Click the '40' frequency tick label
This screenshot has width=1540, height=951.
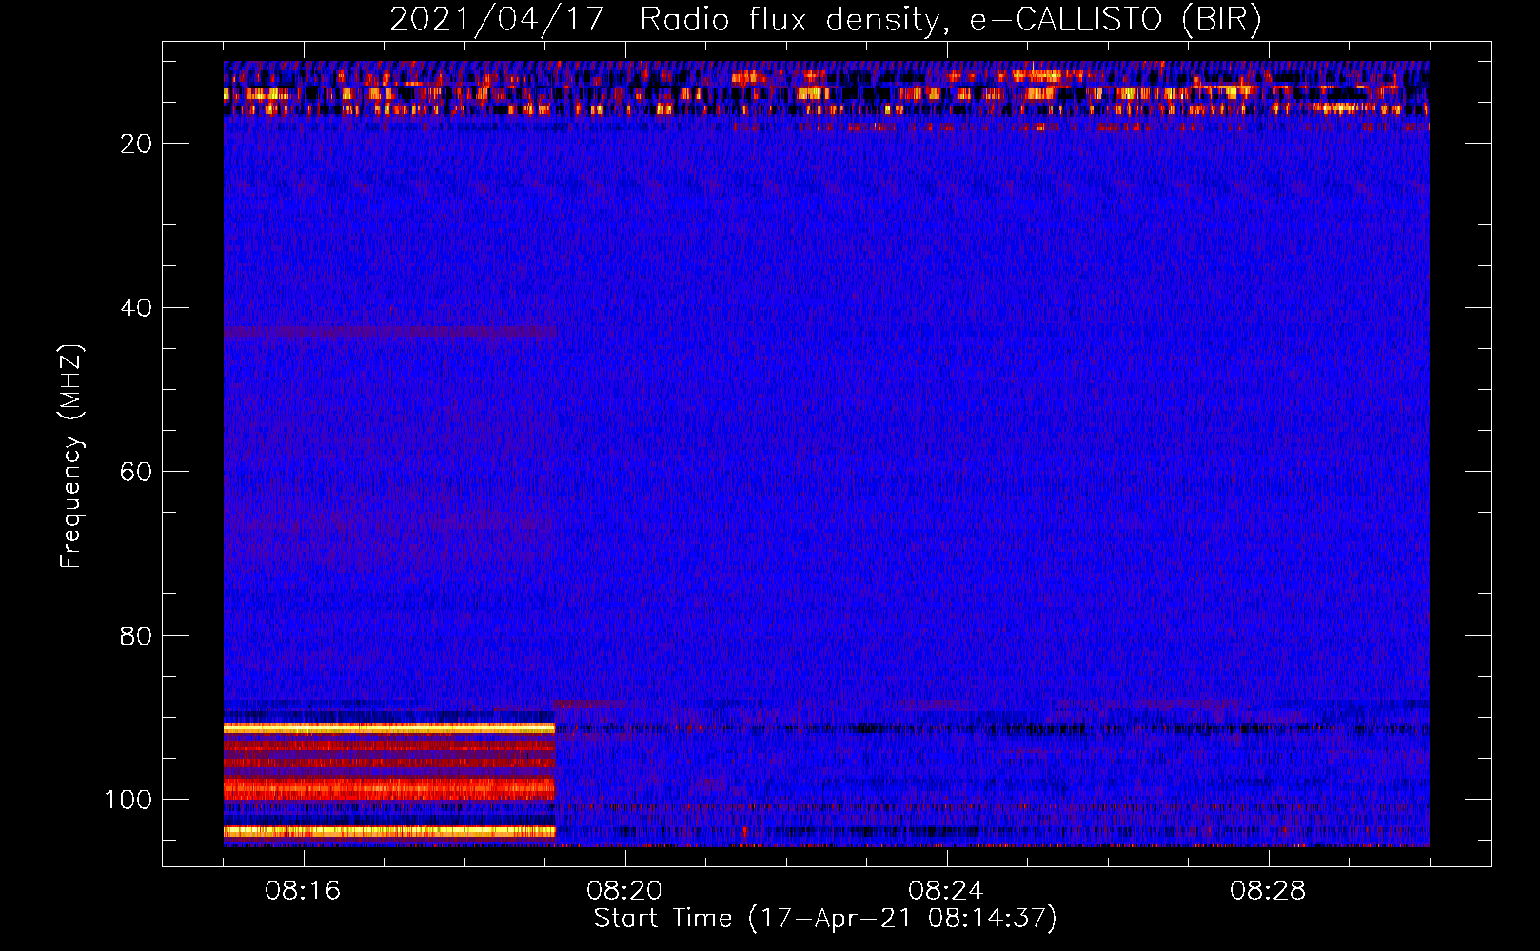pos(136,308)
